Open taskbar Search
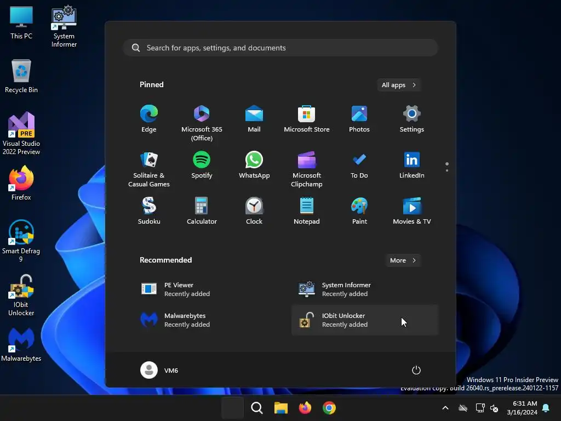 (x=256, y=408)
